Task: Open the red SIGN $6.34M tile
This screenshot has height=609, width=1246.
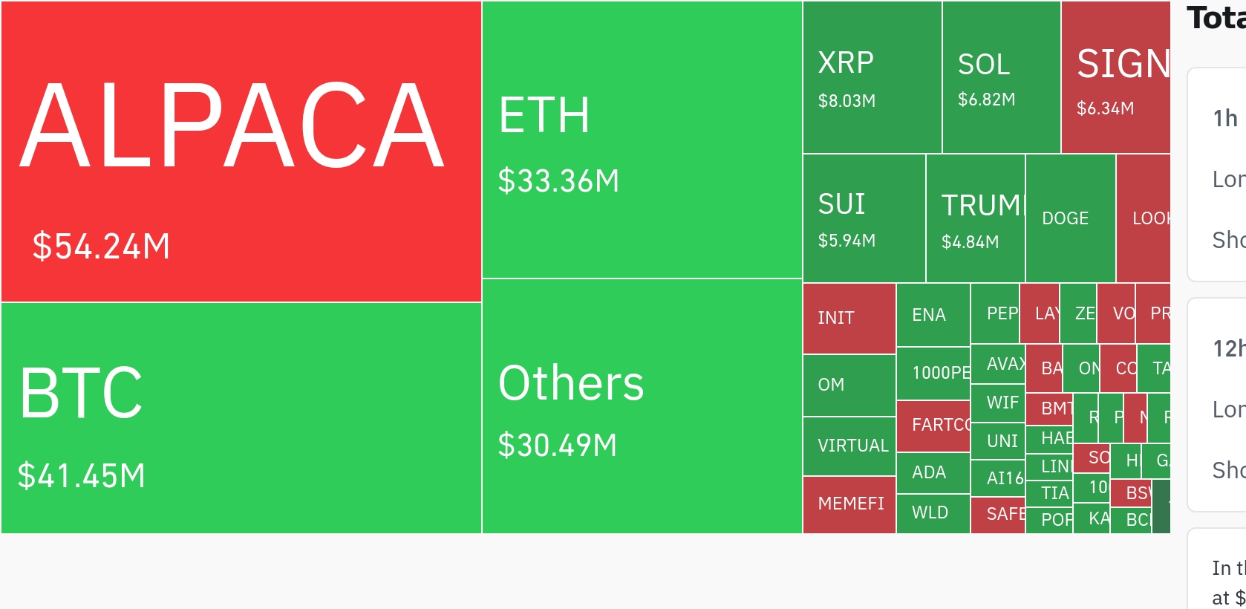Action: click(x=1115, y=77)
